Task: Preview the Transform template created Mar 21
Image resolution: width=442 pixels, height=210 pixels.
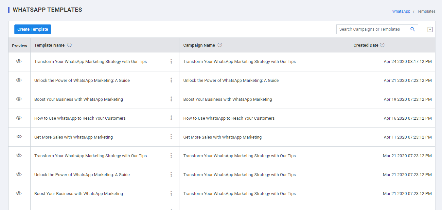Action: pyautogui.click(x=19, y=156)
